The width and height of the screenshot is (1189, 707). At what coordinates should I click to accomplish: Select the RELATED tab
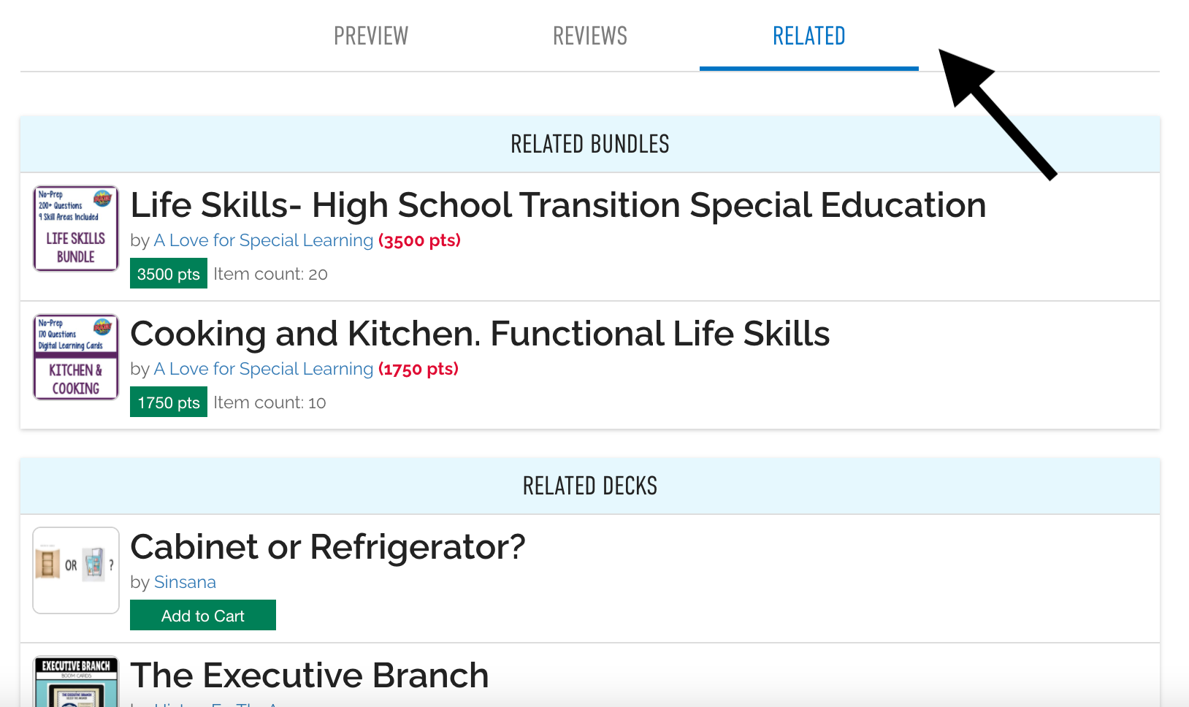click(808, 36)
